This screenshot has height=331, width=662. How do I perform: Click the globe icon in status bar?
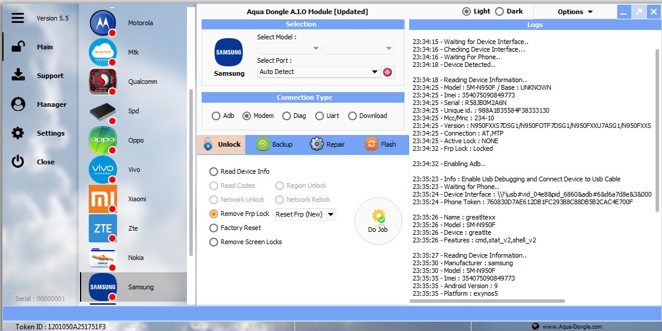coord(536,326)
